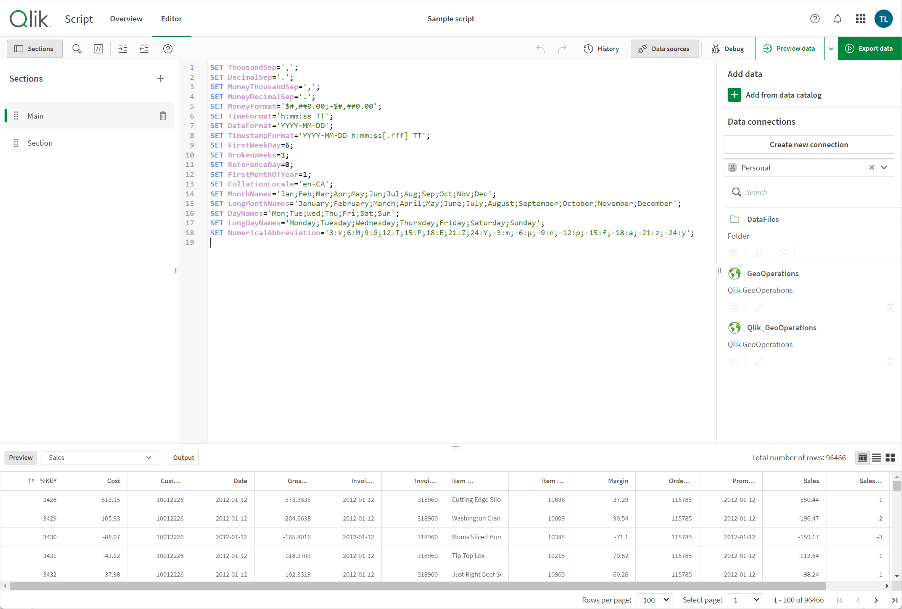
Task: Click the Overview tab in top navigation
Action: click(126, 18)
